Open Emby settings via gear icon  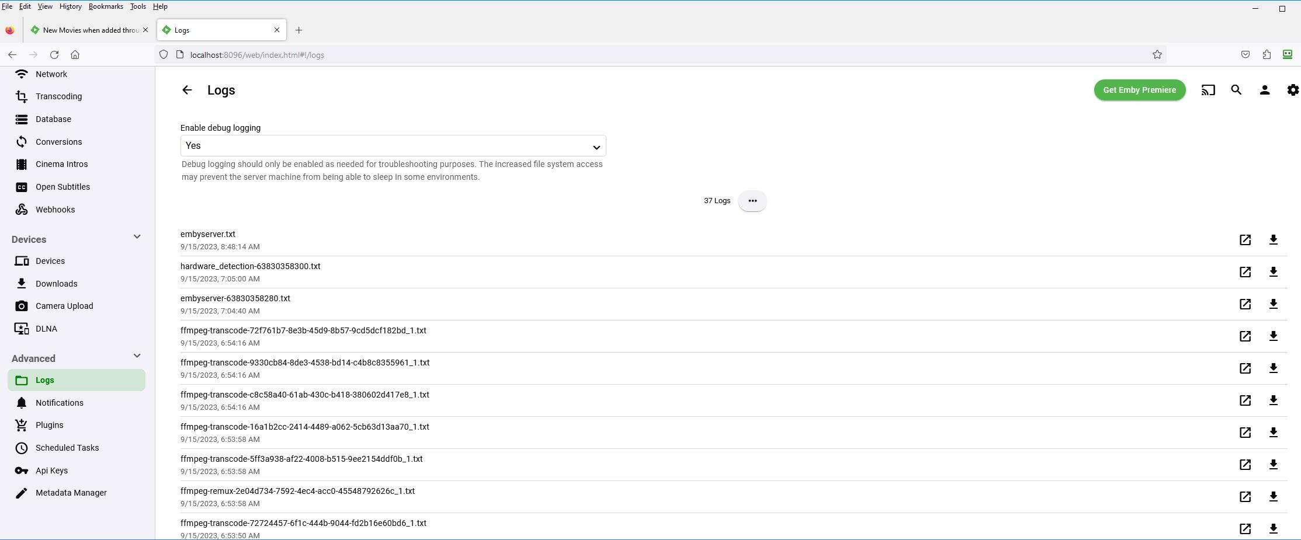coord(1293,90)
